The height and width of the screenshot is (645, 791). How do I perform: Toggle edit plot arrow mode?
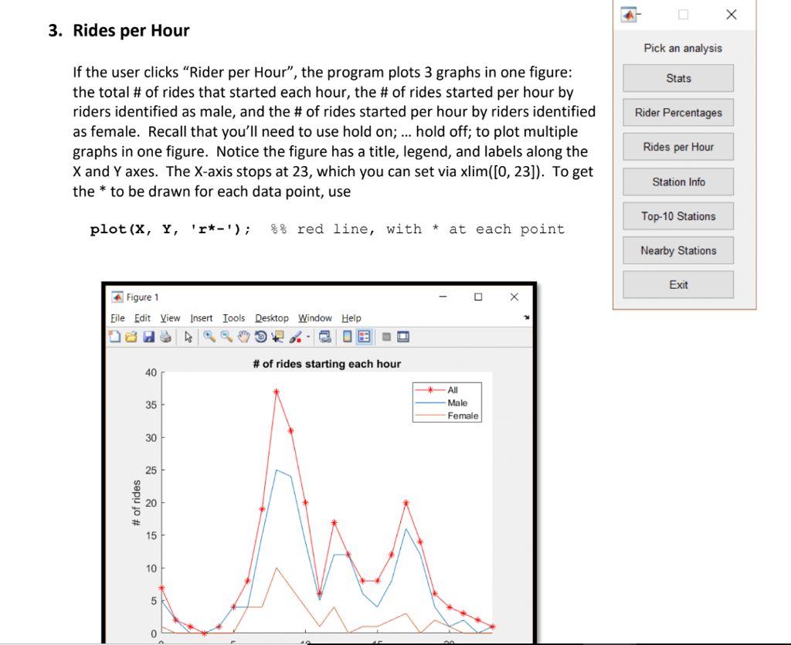coord(188,337)
